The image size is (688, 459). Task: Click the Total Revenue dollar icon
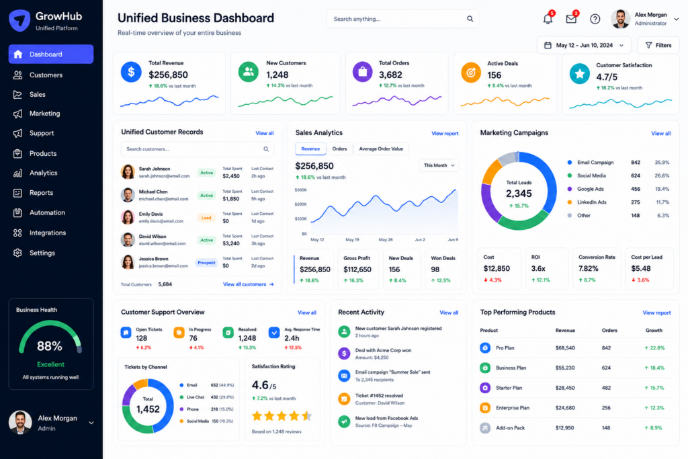(131, 72)
